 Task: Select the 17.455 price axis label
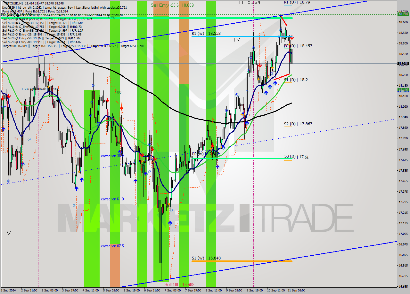(x=403, y=181)
